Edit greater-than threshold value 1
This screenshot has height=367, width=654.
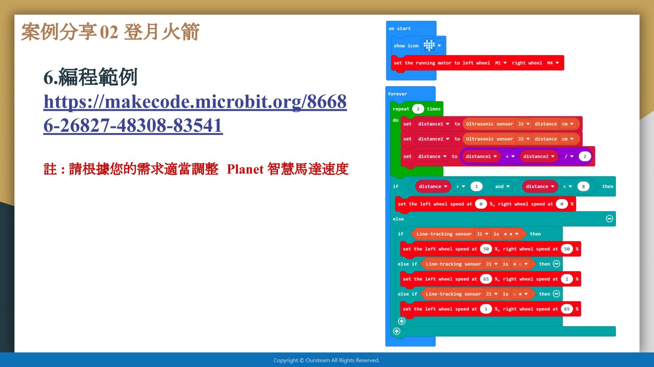(476, 186)
